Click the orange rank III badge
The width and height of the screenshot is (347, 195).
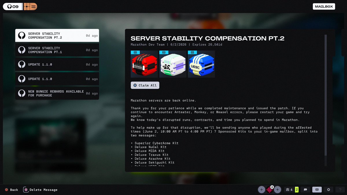(x=30, y=6)
